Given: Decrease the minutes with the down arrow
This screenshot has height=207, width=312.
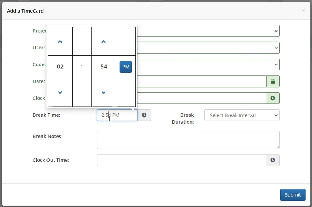Looking at the screenshot, I should pyautogui.click(x=103, y=92).
